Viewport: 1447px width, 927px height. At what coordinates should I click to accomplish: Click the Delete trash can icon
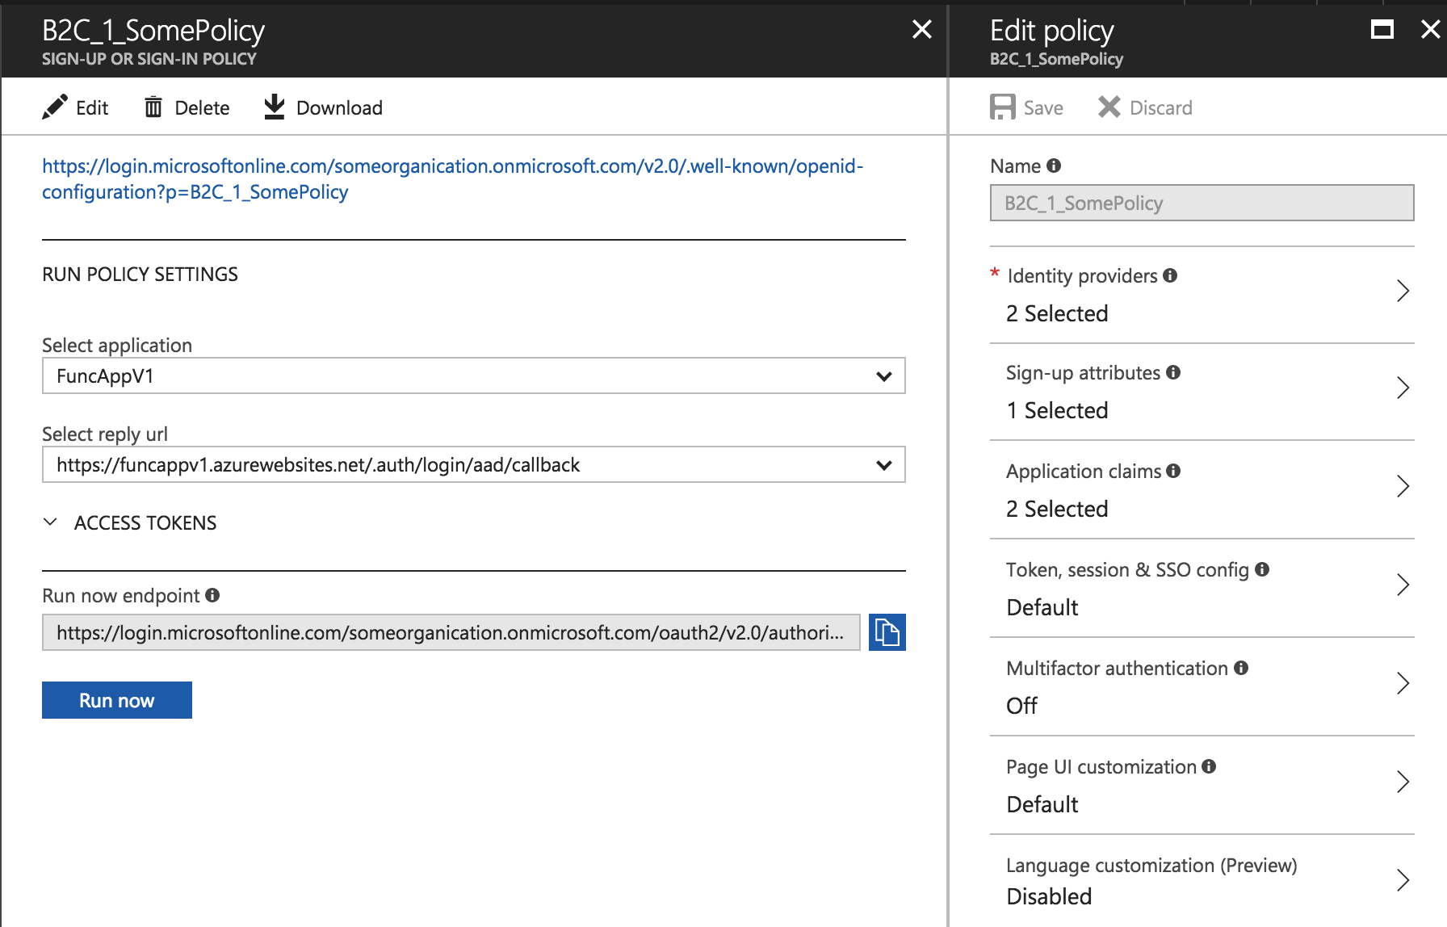153,107
